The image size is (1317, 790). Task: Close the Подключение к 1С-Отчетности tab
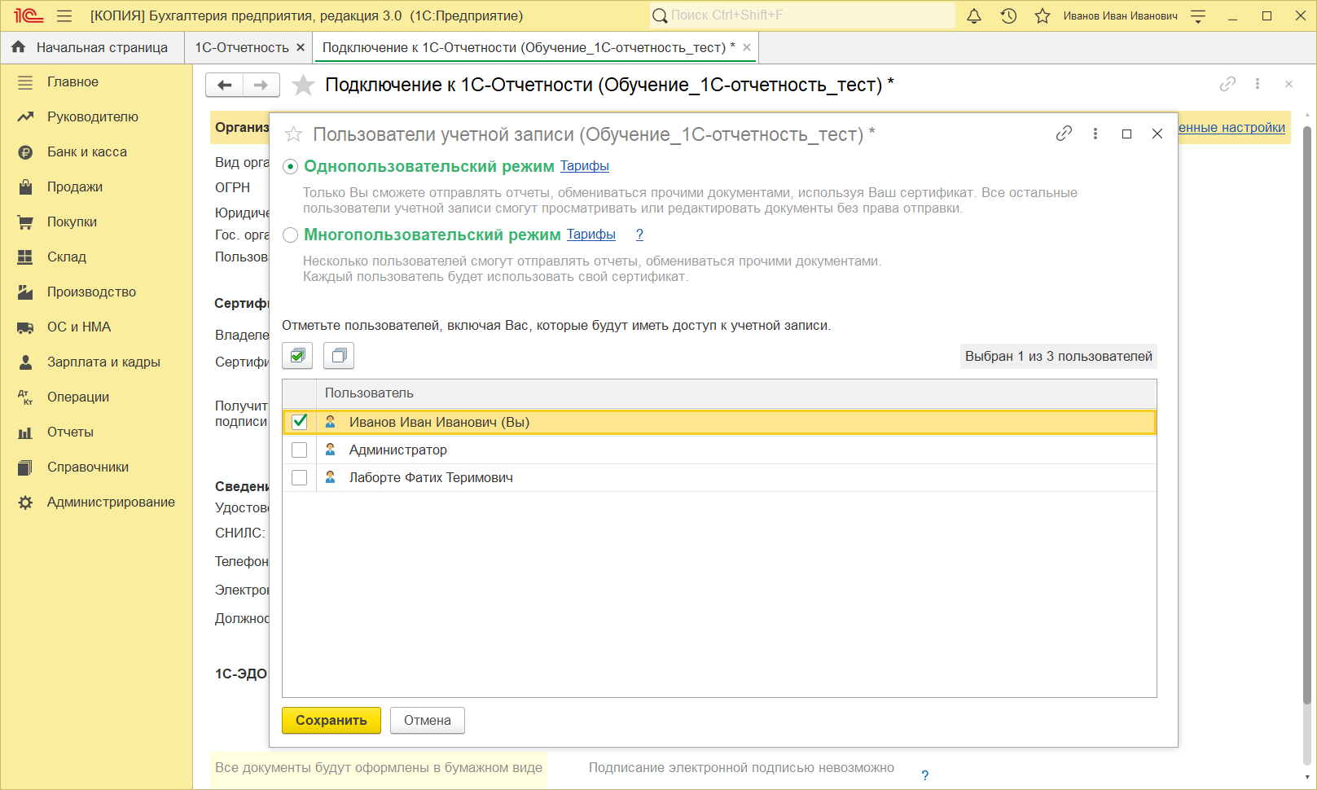[x=747, y=47]
